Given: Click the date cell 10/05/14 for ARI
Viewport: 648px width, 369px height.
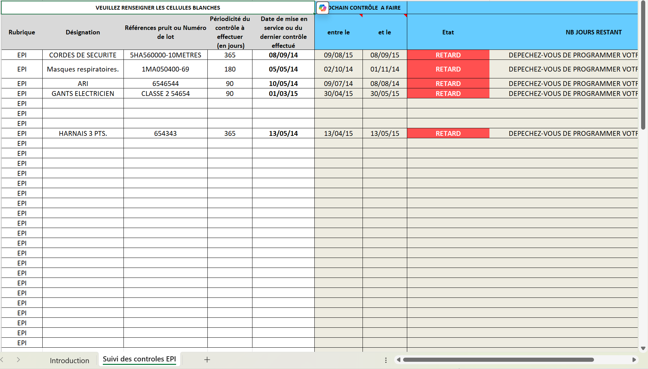Looking at the screenshot, I should pyautogui.click(x=283, y=84).
